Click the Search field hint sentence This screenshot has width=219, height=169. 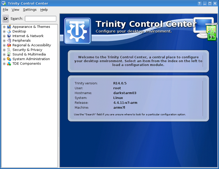click(130, 114)
